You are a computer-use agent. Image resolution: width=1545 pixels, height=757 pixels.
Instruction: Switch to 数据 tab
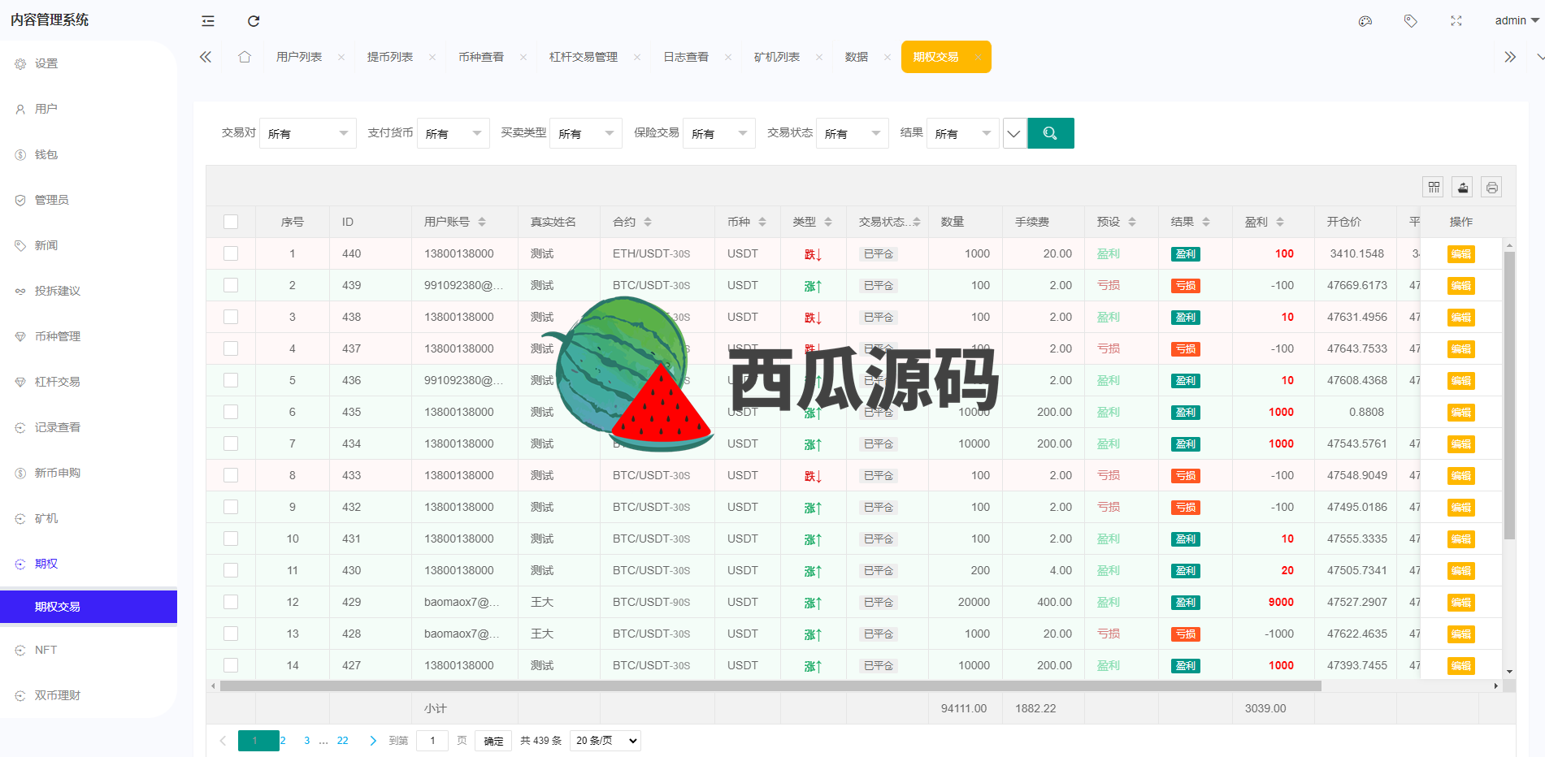857,57
